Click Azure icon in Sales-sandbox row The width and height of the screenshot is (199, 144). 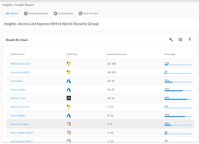pos(69,115)
